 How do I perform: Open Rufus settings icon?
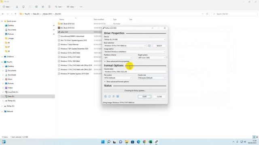113,97
